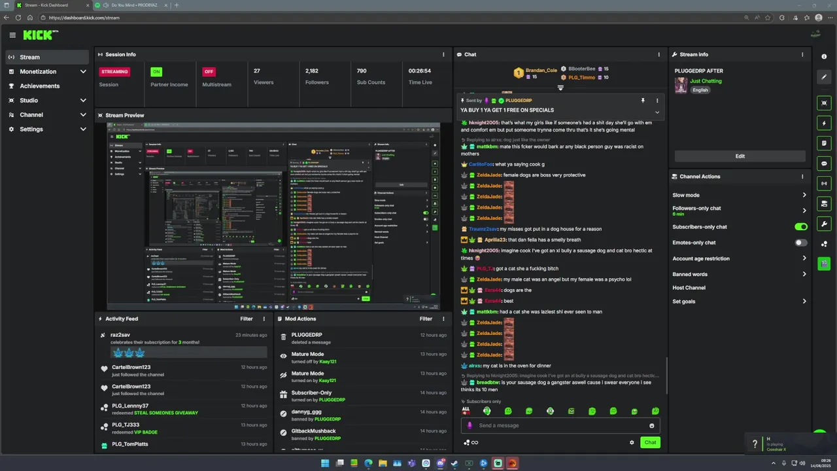
Task: Click Just Chatting category link
Action: (706, 81)
